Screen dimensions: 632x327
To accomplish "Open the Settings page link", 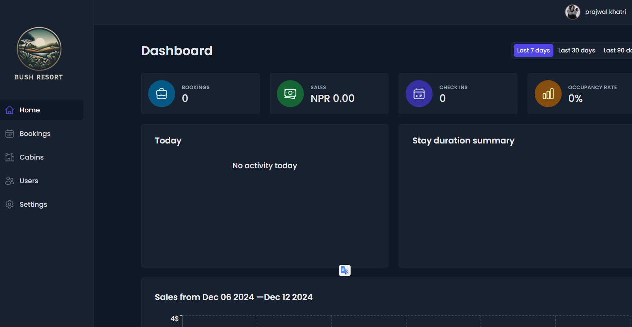I will tap(33, 205).
